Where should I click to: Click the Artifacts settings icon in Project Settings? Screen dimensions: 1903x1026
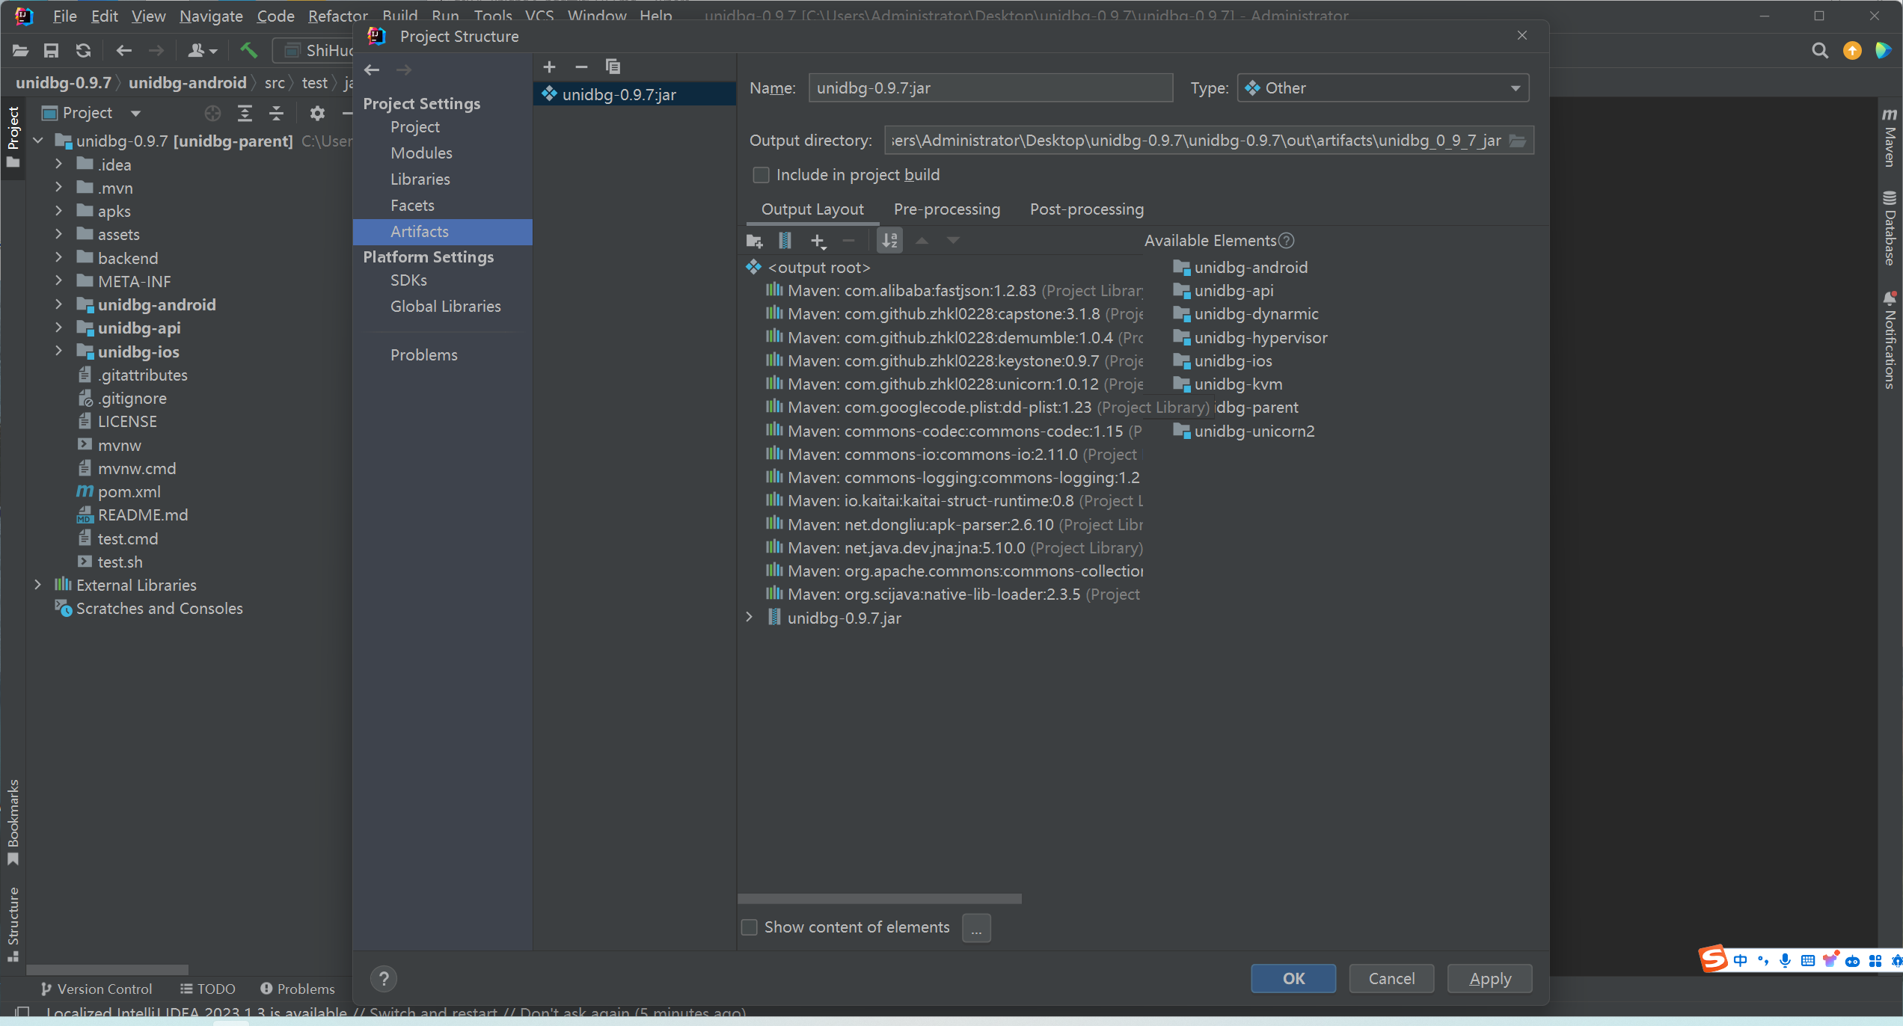tap(420, 230)
